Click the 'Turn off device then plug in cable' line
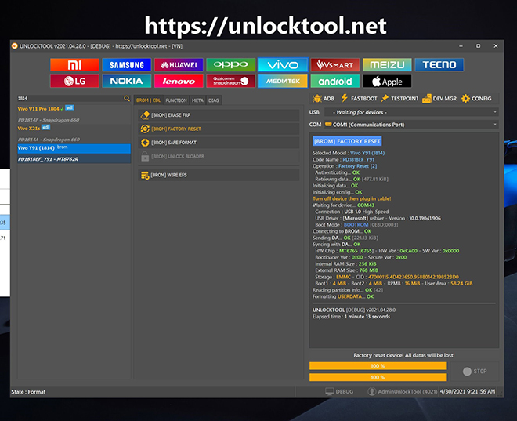Screen dimensions: 517x421 click(352, 198)
